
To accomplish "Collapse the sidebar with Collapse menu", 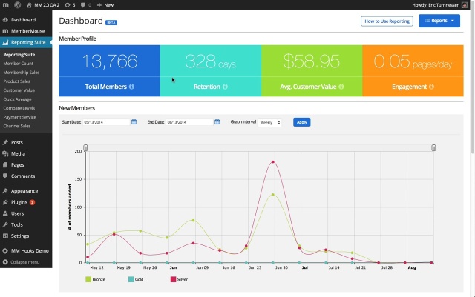I will [x=25, y=262].
